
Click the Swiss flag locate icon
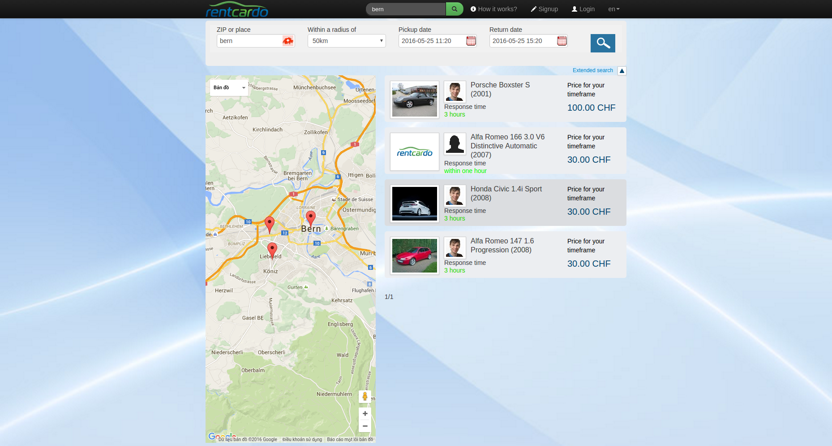point(287,41)
